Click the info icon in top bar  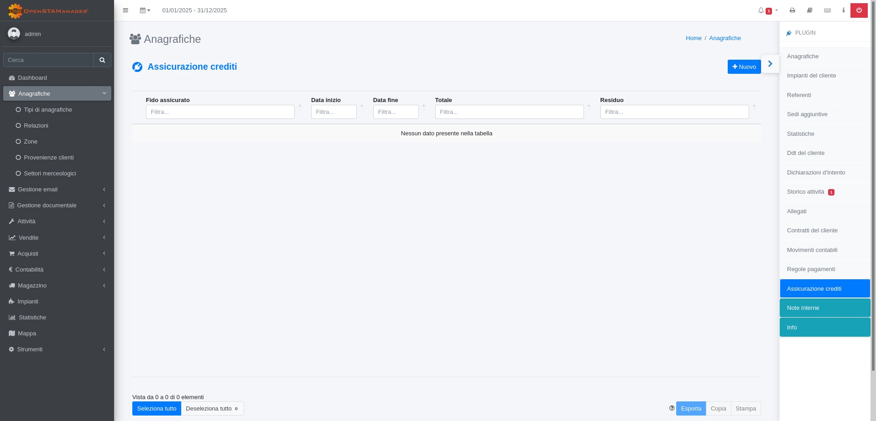click(843, 10)
